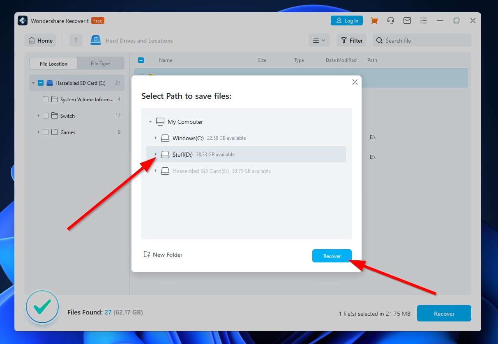
Task: Click the Games folder icon
Action: [x=55, y=132]
